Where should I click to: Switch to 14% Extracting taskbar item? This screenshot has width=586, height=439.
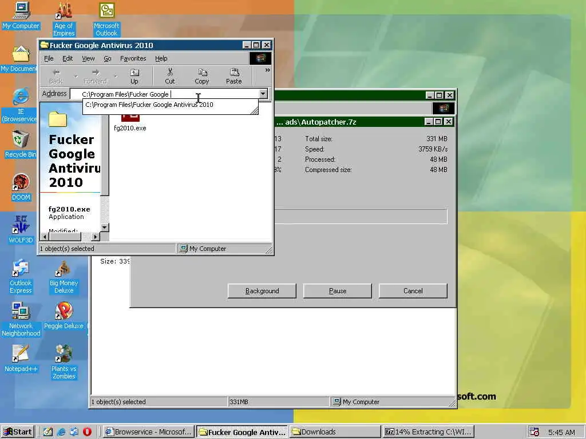(429, 432)
